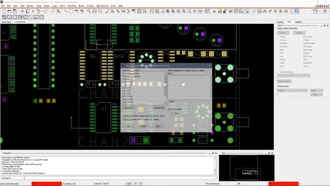330x186 pixels.
Task: Open the Display menu
Action: point(30,6)
